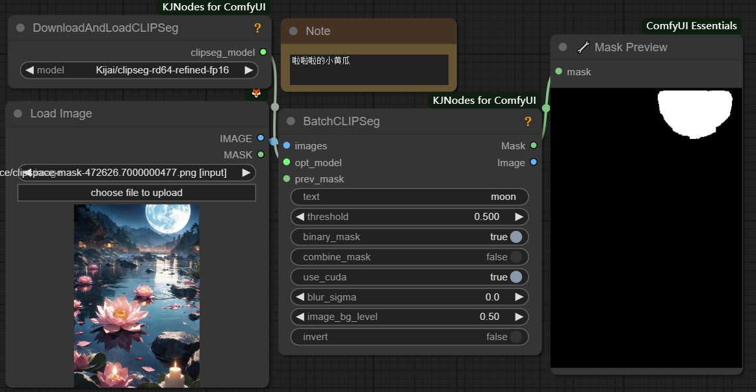
Task: Decrease blur_sigma with the left arrow
Action: tap(300, 297)
